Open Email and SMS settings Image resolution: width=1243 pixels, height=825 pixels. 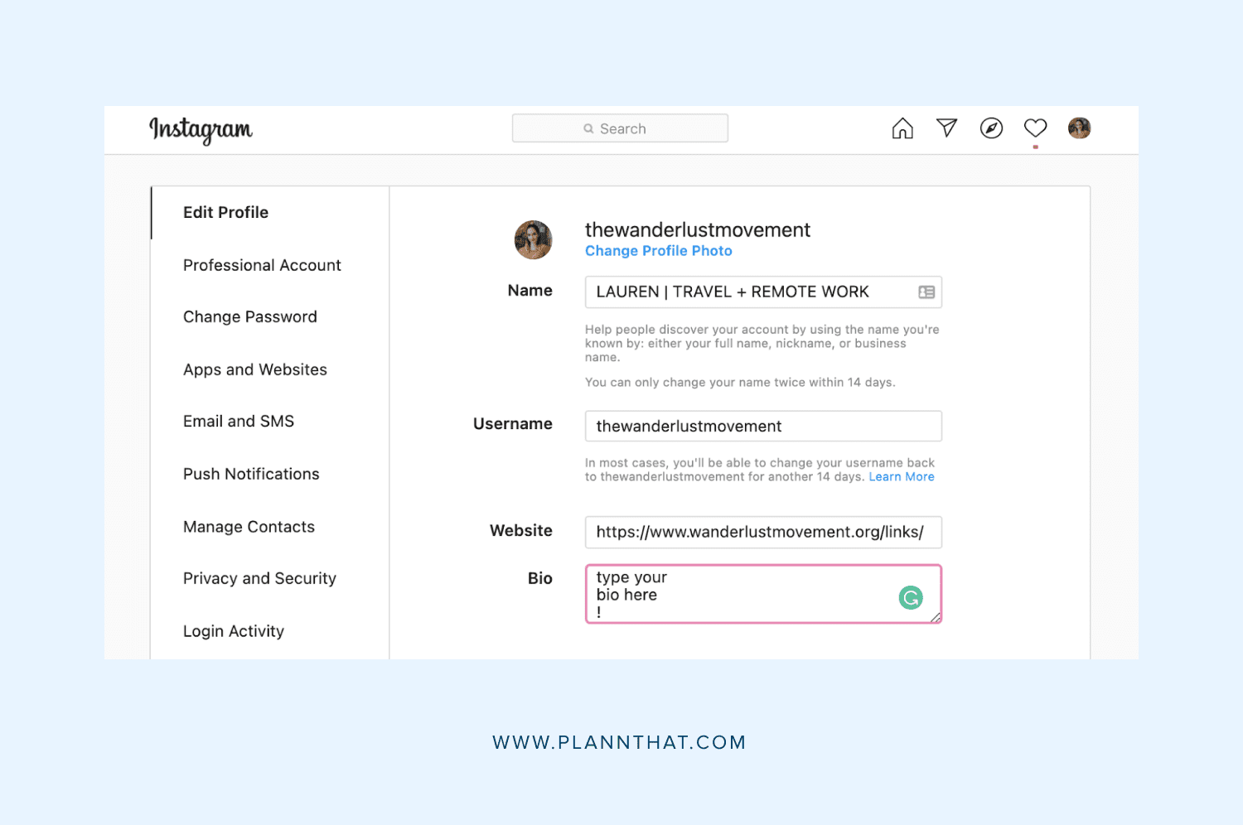point(239,422)
